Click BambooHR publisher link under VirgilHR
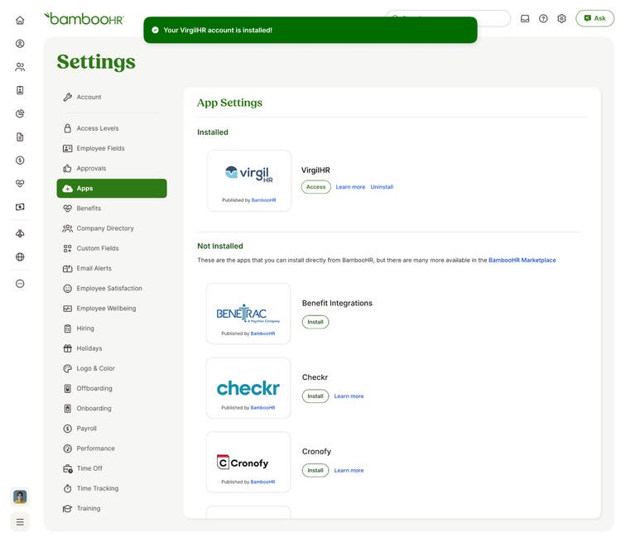Screen dimensions: 621x542 264,200
